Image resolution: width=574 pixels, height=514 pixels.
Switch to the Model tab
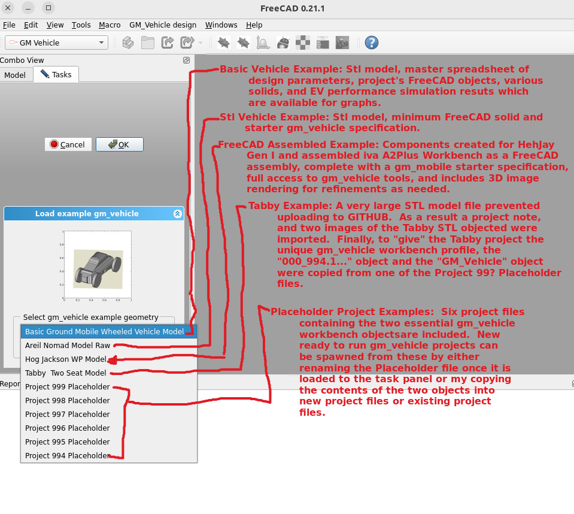click(15, 75)
